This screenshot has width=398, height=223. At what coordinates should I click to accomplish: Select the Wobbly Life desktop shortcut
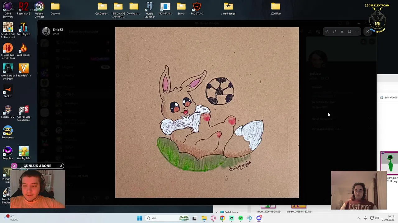(24, 153)
